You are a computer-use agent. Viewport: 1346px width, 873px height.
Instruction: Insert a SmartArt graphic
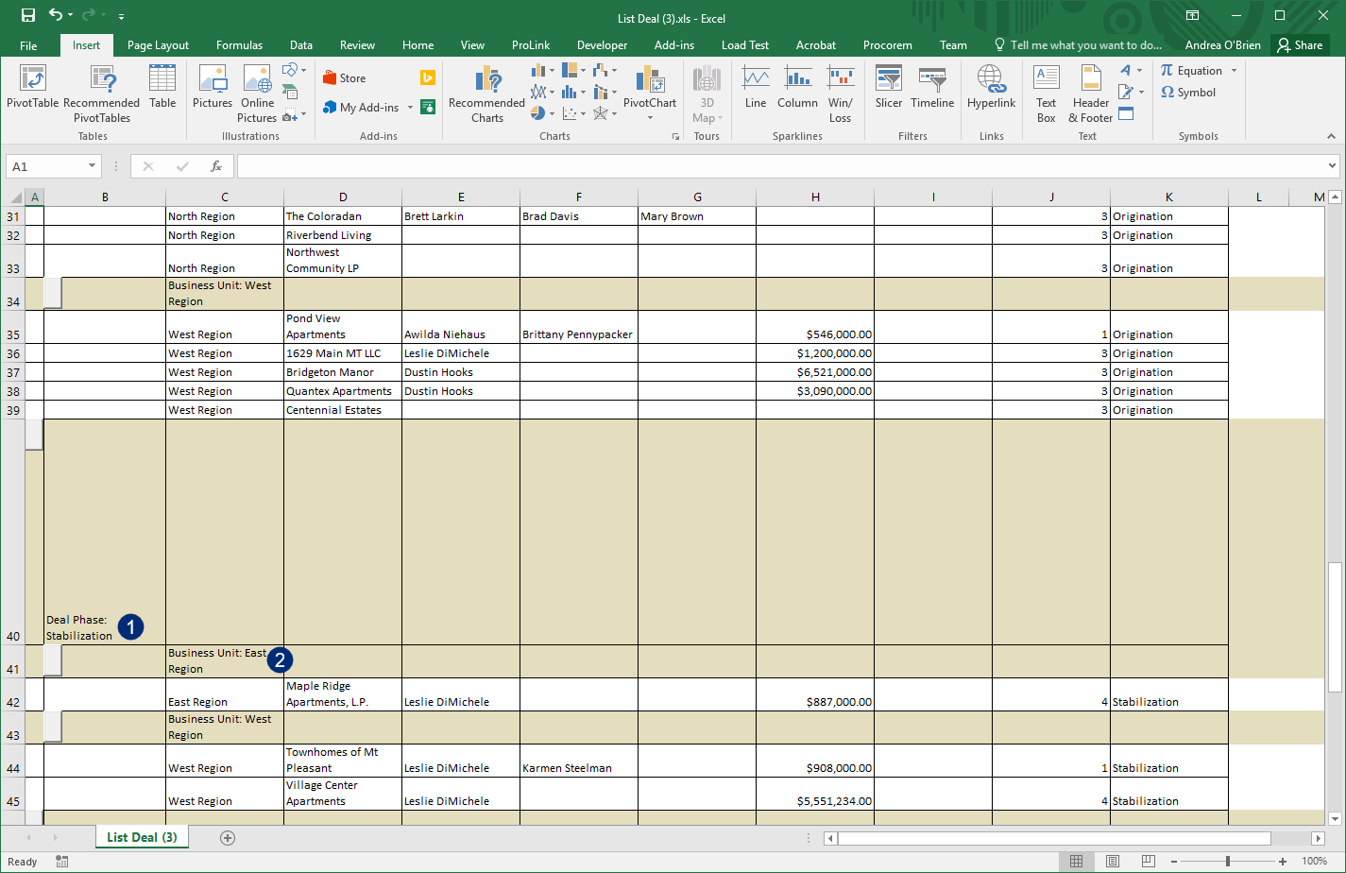tap(291, 93)
